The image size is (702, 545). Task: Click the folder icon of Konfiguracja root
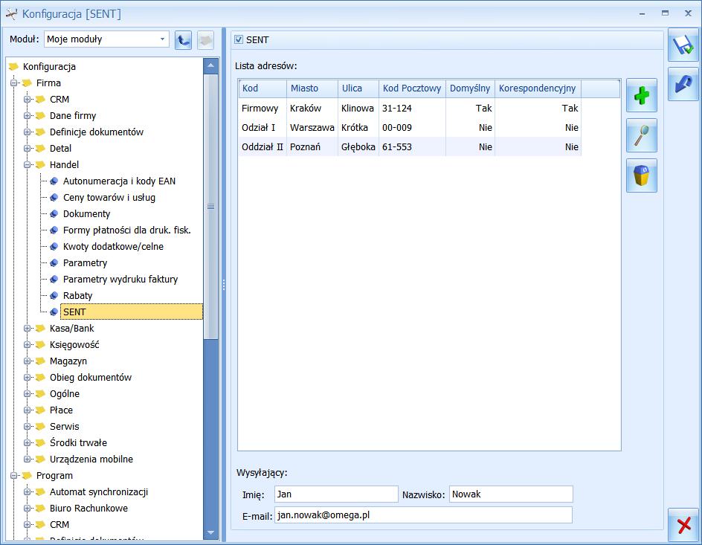coord(14,67)
